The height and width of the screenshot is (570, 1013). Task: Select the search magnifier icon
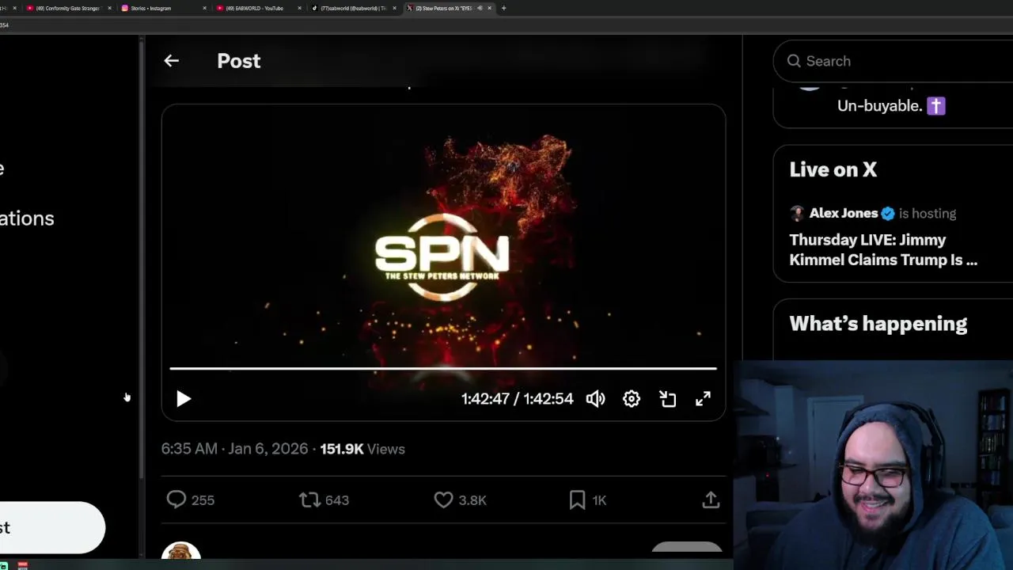point(794,61)
